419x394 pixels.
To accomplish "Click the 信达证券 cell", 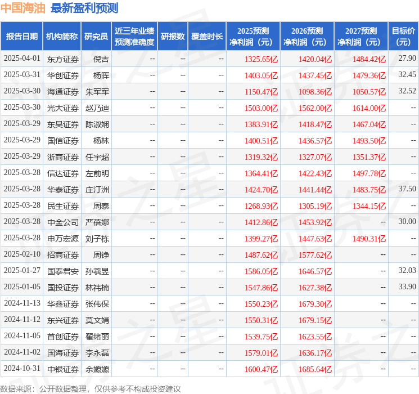I will tap(63, 173).
